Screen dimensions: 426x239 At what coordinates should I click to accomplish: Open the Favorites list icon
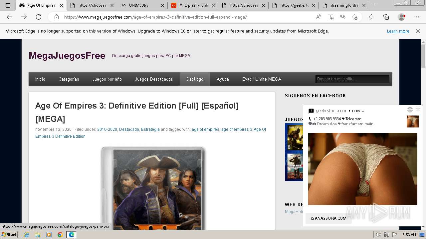coord(371,17)
